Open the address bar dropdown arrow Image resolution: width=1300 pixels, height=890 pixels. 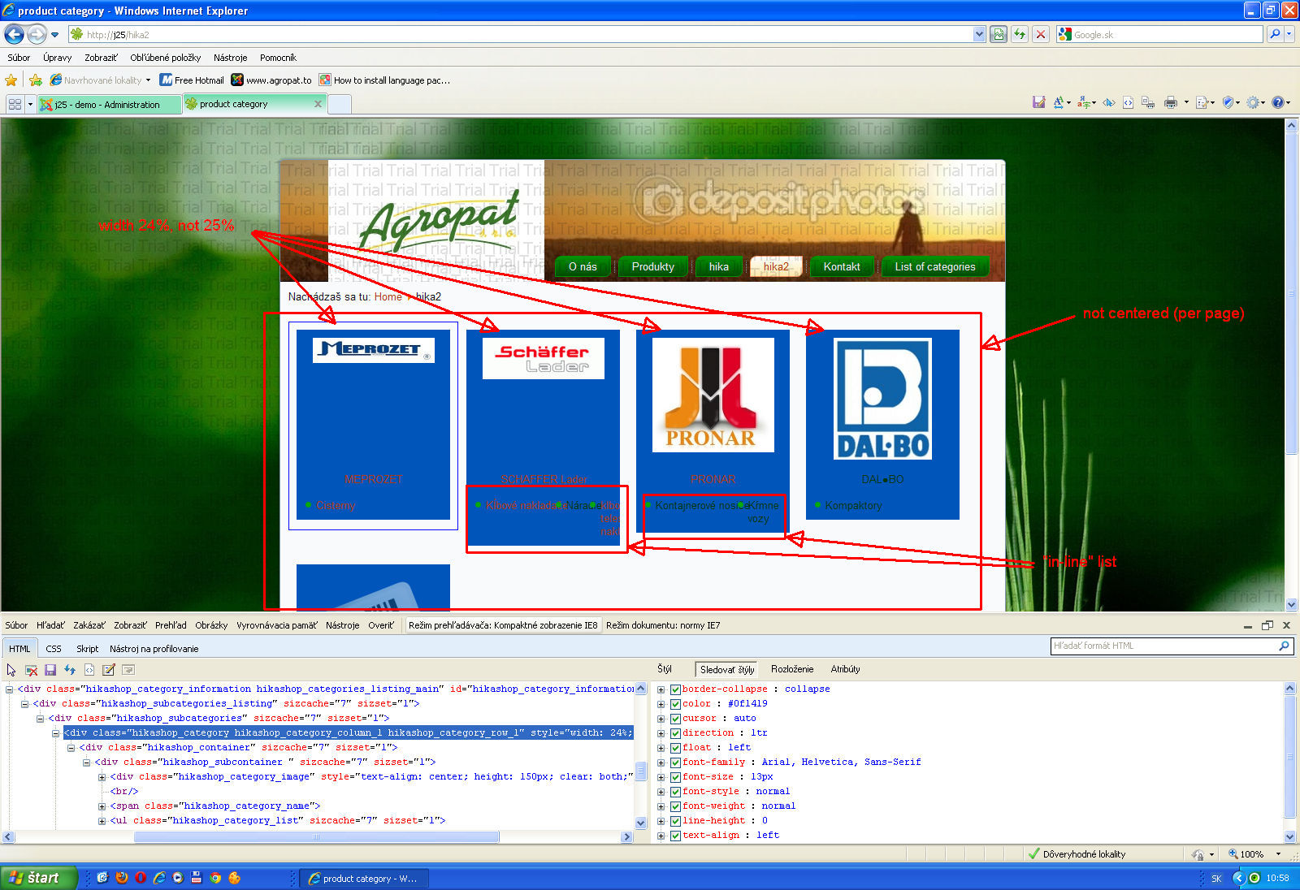coord(979,34)
